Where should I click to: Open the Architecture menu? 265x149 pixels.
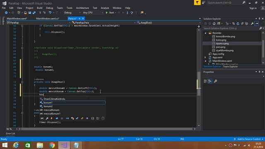82,8
